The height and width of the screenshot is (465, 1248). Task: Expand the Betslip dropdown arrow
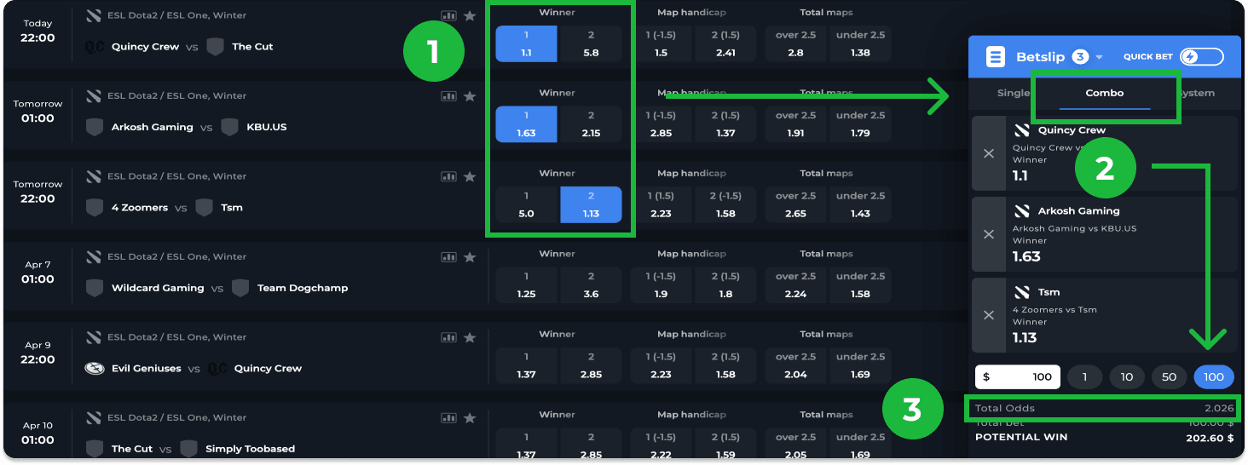[1100, 58]
